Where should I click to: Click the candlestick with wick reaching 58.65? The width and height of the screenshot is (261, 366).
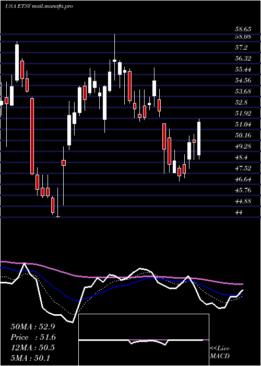114,57
